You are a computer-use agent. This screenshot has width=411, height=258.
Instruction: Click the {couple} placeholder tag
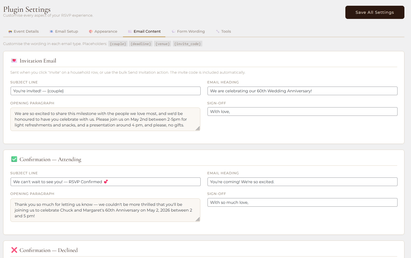(118, 44)
